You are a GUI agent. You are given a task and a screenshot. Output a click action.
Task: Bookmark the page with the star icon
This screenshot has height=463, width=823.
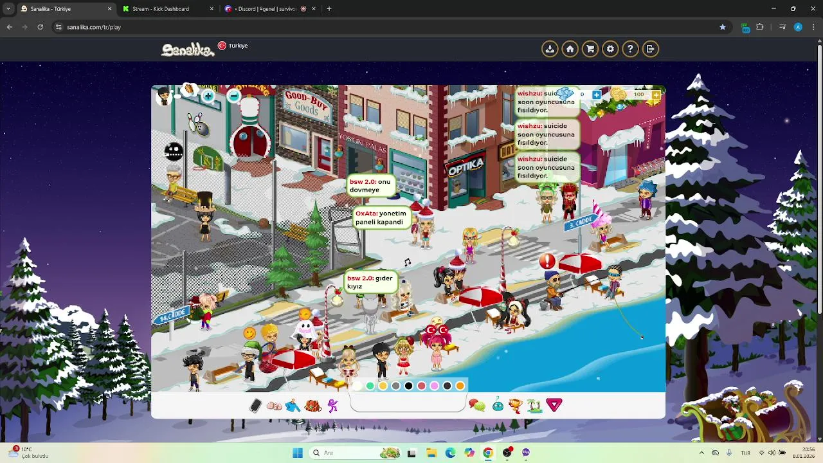tap(723, 27)
